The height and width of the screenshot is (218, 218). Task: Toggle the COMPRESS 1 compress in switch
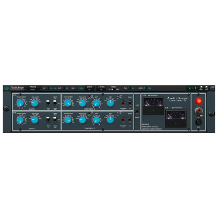[123, 103]
